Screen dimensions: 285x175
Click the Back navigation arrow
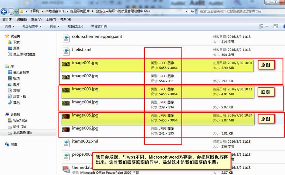point(4,12)
